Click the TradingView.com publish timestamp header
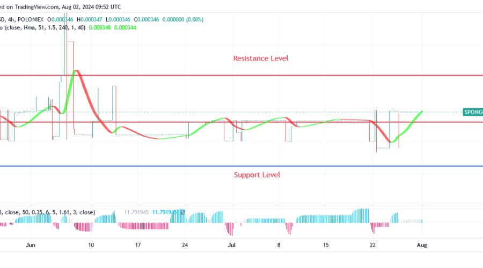483x268 pixels. [60, 7]
